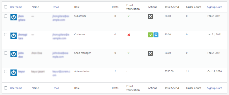Sort by Signup Date in table footer
This screenshot has width=229, height=95.
pyautogui.click(x=215, y=88)
